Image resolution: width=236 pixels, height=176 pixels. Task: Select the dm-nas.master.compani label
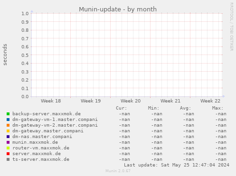42,137
